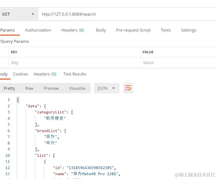
Task: Click the opening brace on line 1
Action: (18, 100)
